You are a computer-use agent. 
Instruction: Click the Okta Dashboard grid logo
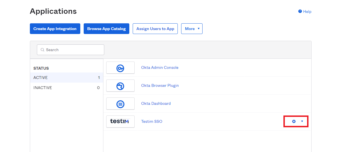pos(120,104)
